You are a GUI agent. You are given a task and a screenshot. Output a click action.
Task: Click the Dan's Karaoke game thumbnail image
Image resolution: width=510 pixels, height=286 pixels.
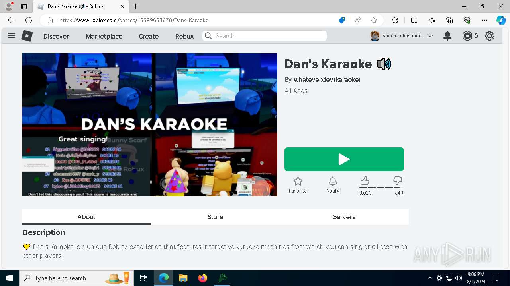150,125
